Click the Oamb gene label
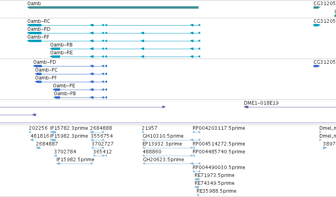 (x=34, y=4)
